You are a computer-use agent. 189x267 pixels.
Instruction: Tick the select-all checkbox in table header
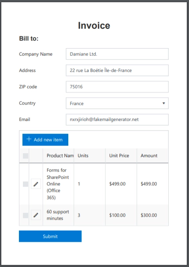tap(26, 156)
